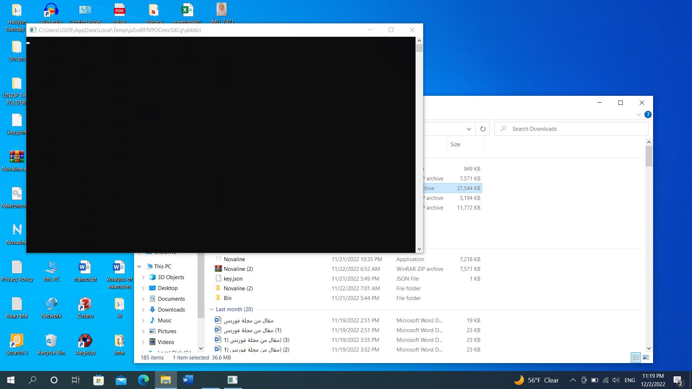692x389 pixels.
Task: Open the Word app on the taskbar
Action: [188, 380]
